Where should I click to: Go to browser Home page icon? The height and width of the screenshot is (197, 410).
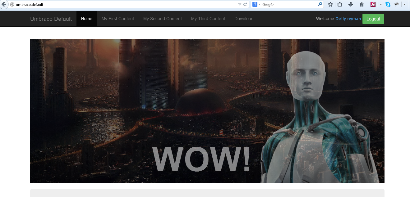(x=362, y=4)
